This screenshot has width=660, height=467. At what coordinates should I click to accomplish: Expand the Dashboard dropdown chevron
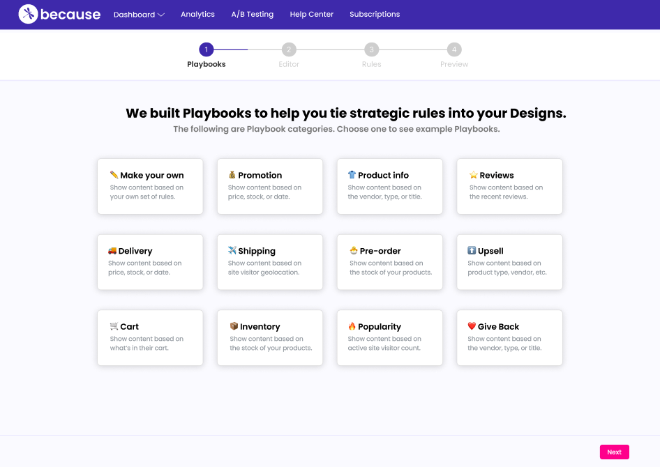point(160,15)
